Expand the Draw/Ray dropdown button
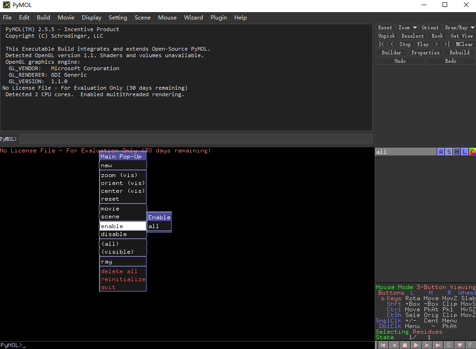Viewport: 476px width, 349px height. [x=459, y=27]
